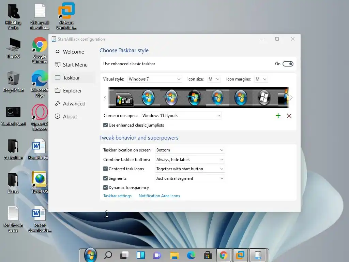The image size is (349, 262).
Task: Open Microsoft Store on taskbar
Action: click(208, 255)
